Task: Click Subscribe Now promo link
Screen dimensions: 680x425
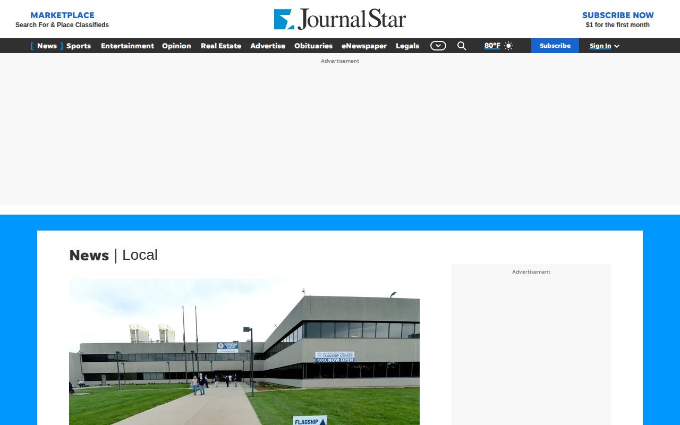Action: click(x=618, y=19)
